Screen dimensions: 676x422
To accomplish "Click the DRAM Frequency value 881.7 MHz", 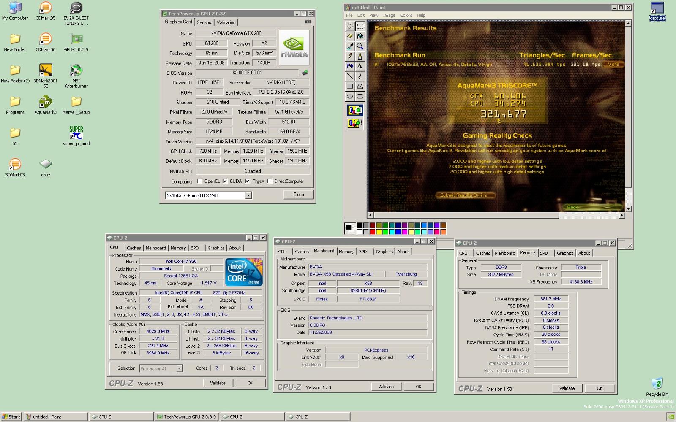I will pyautogui.click(x=551, y=299).
